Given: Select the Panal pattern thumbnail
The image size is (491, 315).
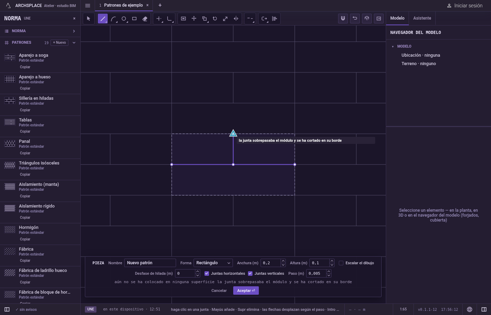Looking at the screenshot, I should (x=10, y=143).
